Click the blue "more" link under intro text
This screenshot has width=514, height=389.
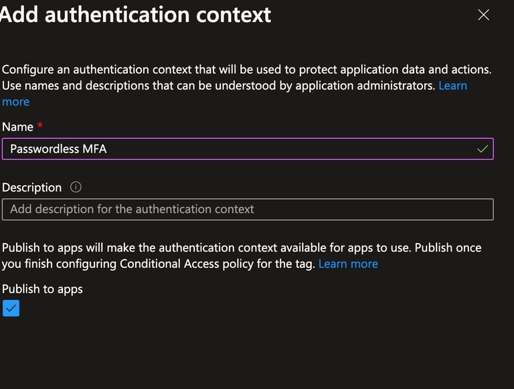click(16, 102)
